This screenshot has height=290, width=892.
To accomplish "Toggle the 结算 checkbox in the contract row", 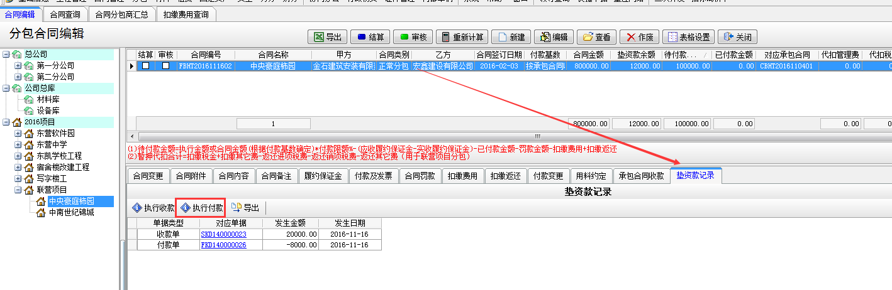I will [145, 66].
